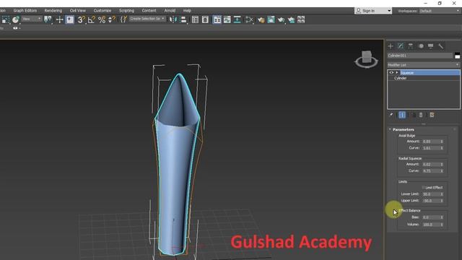462x260 pixels.
Task: Click the Lower Limit spinner
Action: (x=442, y=194)
